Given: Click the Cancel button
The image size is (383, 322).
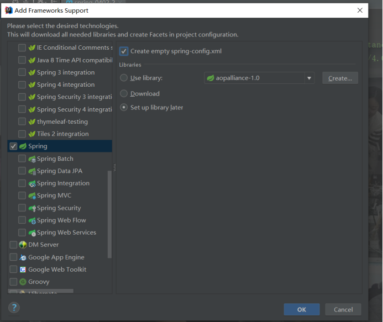Looking at the screenshot, I should click(x=343, y=309).
